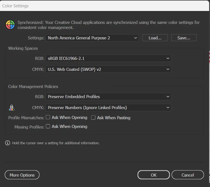
Task: Expand the RGB policy dropdown
Action: tap(108, 96)
